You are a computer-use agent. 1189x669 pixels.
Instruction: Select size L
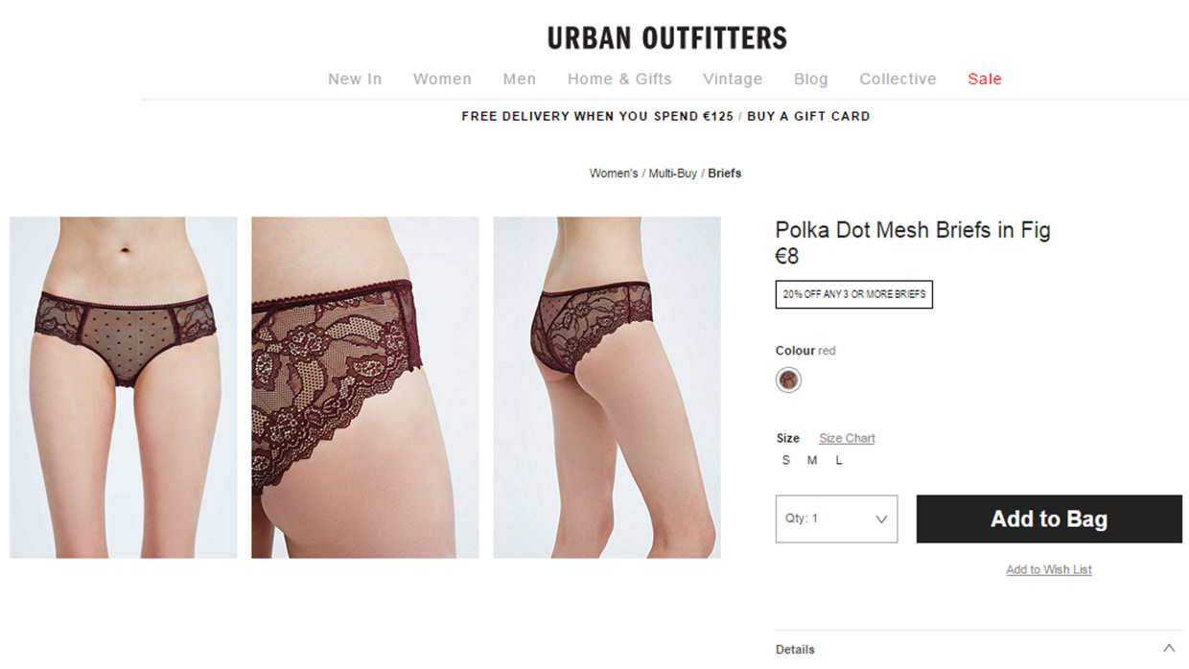coord(839,460)
